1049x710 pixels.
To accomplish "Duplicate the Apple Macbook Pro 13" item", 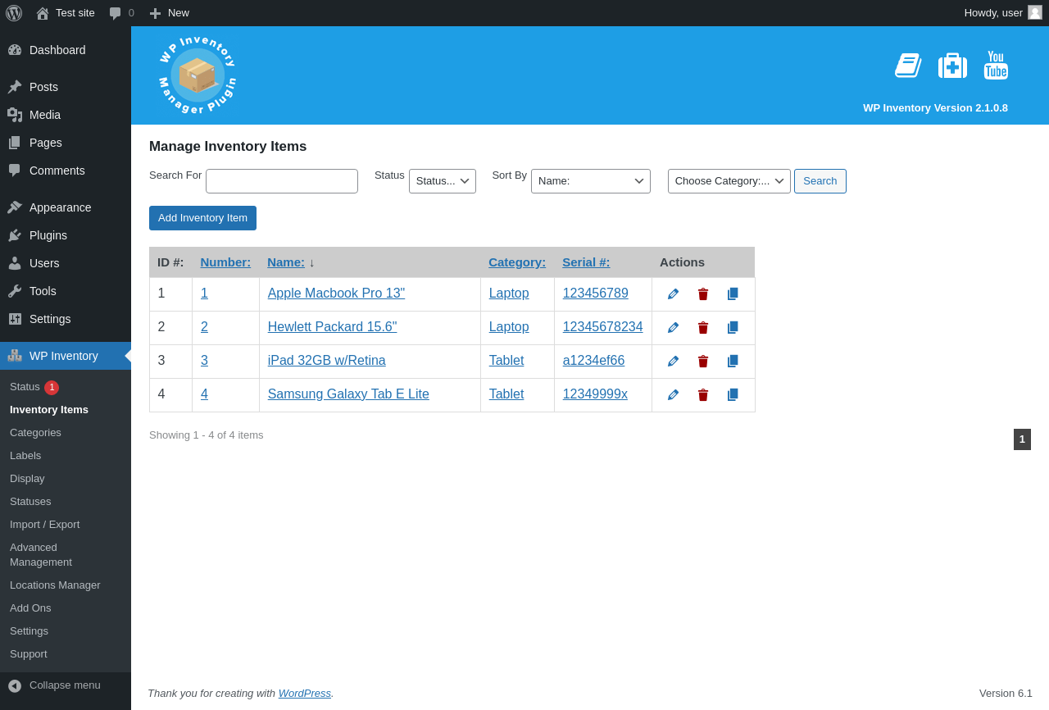I will coord(733,294).
